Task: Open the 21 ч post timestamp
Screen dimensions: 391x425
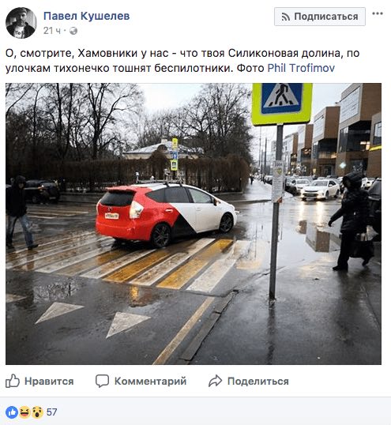Action: [x=52, y=31]
